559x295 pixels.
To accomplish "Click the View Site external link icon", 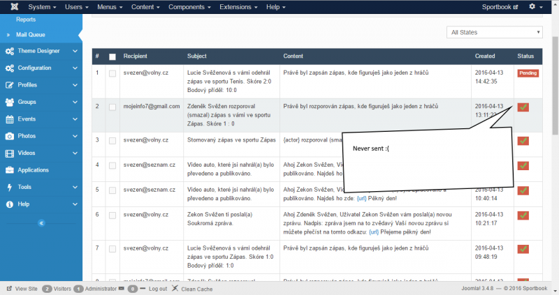I will [9, 289].
